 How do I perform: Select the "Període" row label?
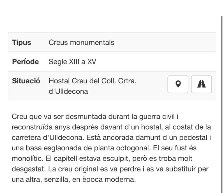coord(25,62)
